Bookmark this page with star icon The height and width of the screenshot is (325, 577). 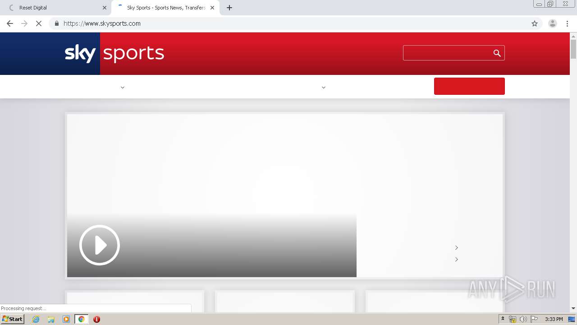pyautogui.click(x=535, y=23)
